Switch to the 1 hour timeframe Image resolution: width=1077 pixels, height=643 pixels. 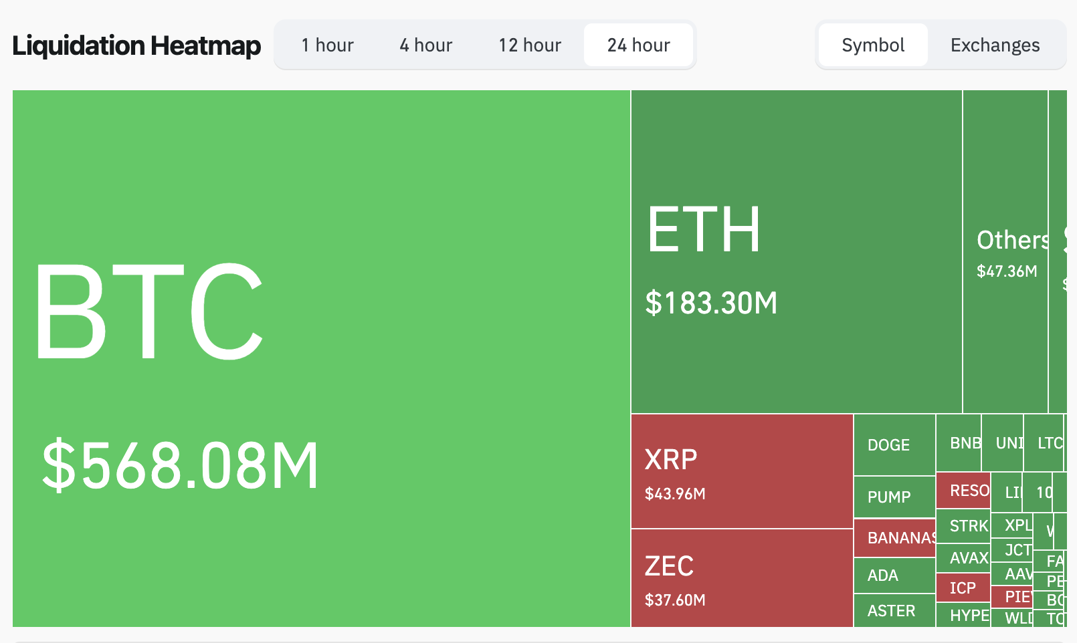click(327, 45)
